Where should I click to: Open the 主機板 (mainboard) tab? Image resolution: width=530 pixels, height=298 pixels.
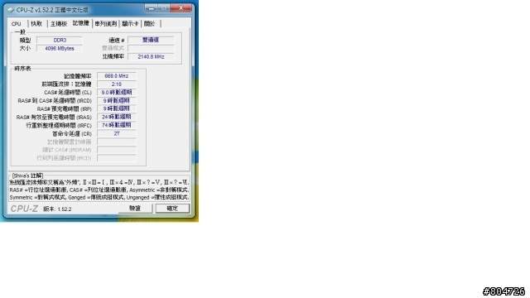click(x=59, y=24)
